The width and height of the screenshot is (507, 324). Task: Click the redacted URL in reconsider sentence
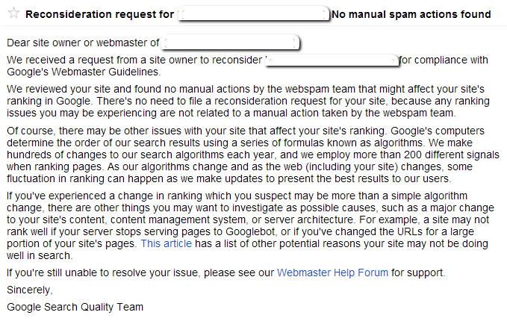click(x=332, y=60)
